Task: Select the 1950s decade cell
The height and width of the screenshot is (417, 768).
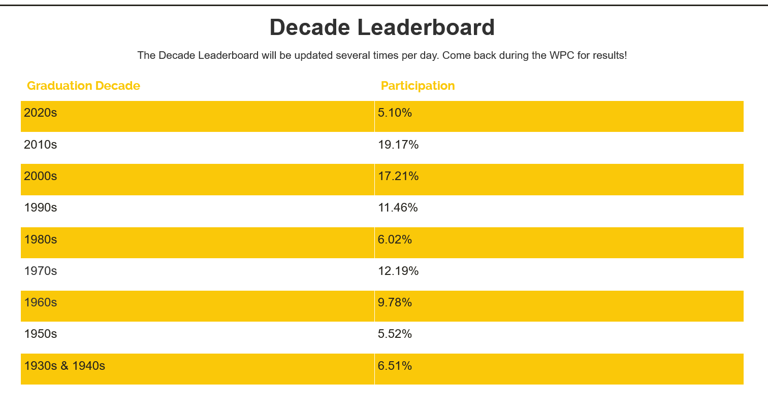Action: click(41, 334)
